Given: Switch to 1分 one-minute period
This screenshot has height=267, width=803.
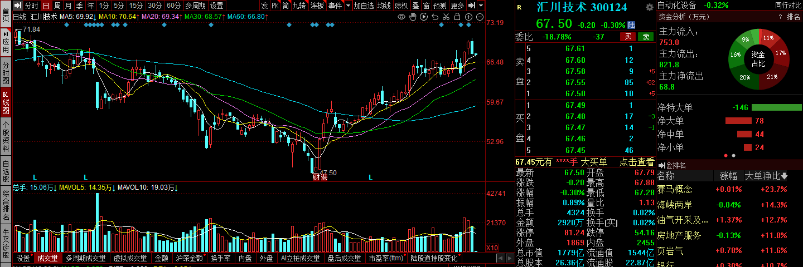Looking at the screenshot, I should coord(104,6).
